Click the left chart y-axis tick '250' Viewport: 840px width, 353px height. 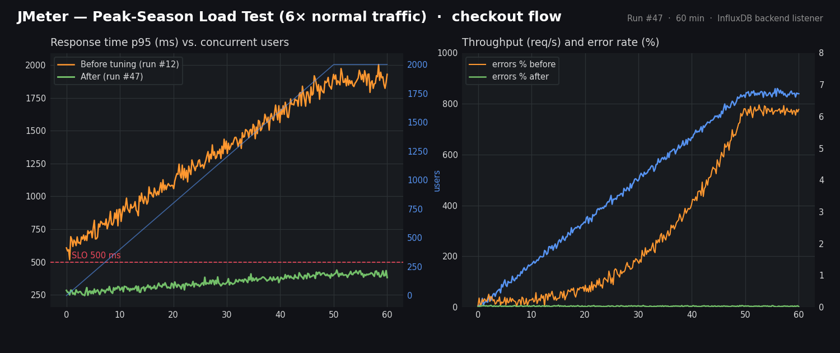click(x=38, y=295)
